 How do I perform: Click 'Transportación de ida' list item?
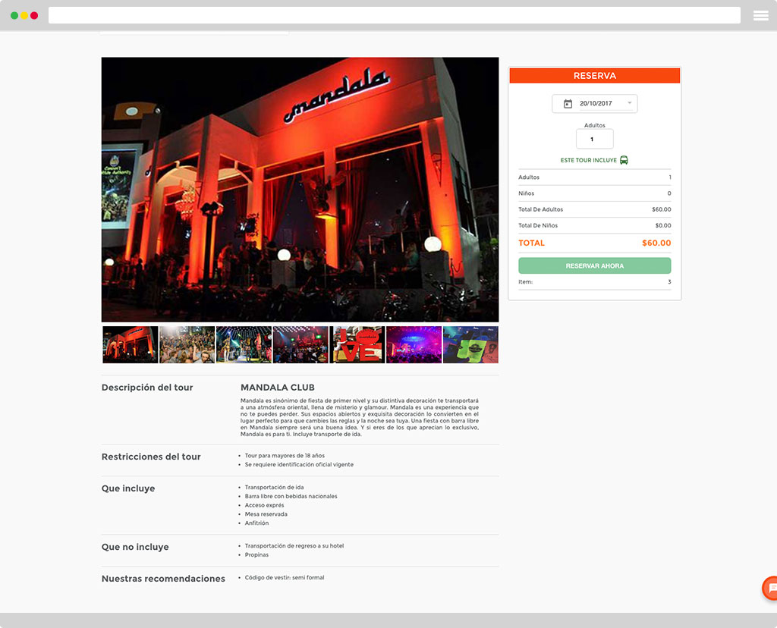[x=275, y=488]
